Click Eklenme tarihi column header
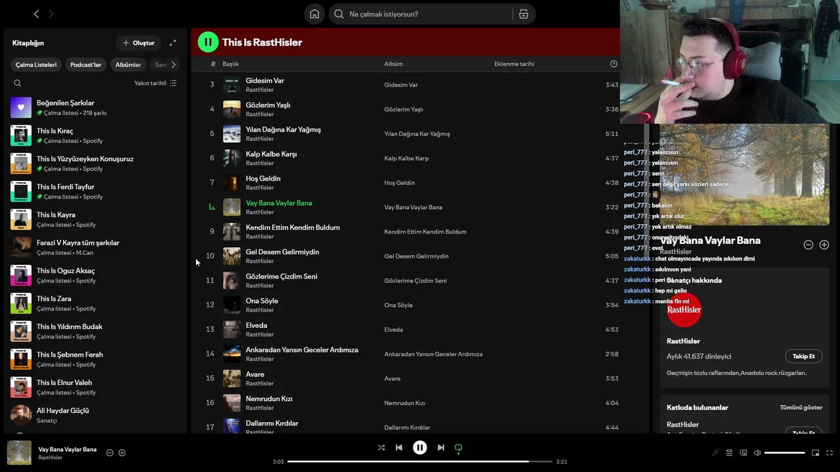The width and height of the screenshot is (840, 472). [514, 64]
